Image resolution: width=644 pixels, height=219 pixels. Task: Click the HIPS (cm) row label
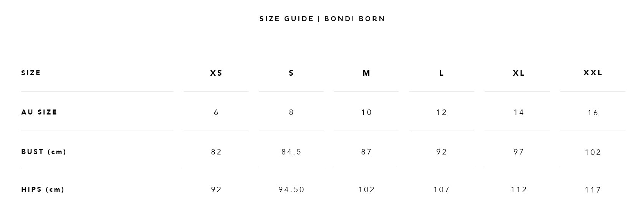[43, 189]
